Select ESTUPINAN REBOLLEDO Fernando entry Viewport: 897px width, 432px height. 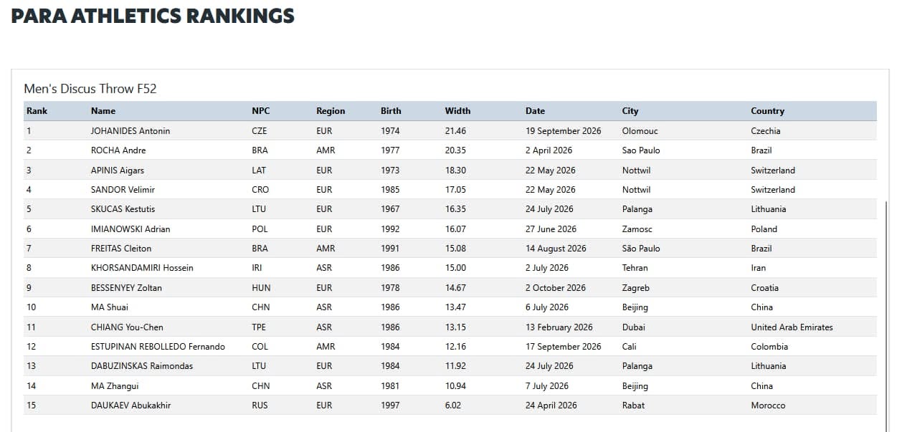point(158,347)
